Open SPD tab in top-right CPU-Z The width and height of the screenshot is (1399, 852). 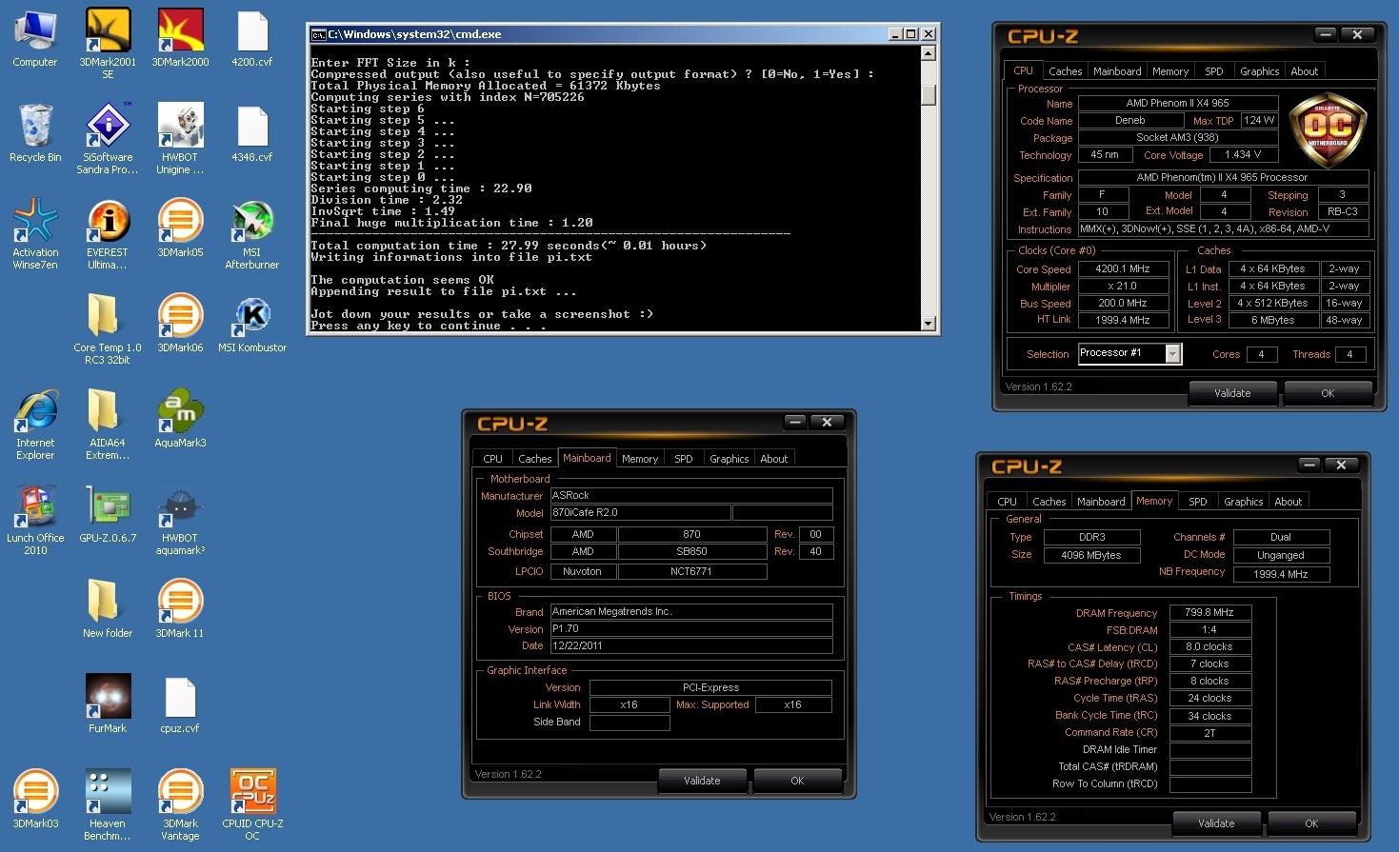pos(1213,71)
